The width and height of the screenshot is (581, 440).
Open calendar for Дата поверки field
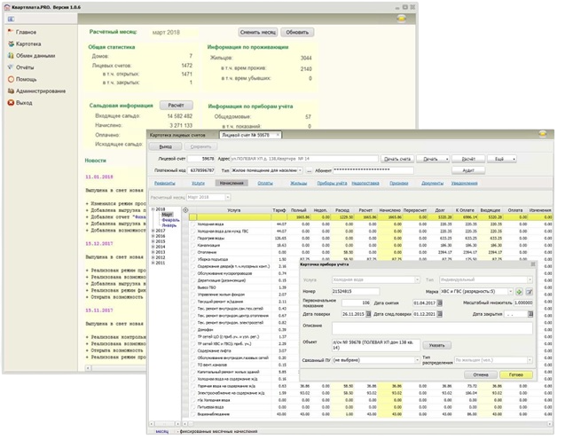(x=368, y=314)
